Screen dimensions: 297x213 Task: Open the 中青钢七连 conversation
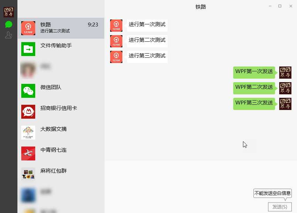(61, 153)
